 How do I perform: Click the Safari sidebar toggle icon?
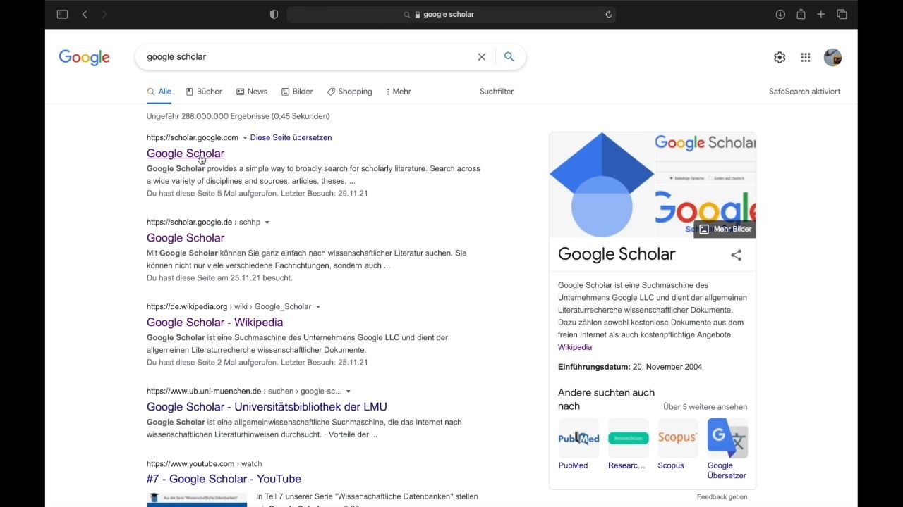[x=62, y=14]
